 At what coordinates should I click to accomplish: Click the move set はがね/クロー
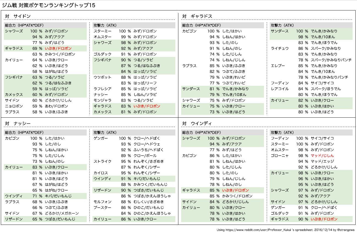coord(56,190)
